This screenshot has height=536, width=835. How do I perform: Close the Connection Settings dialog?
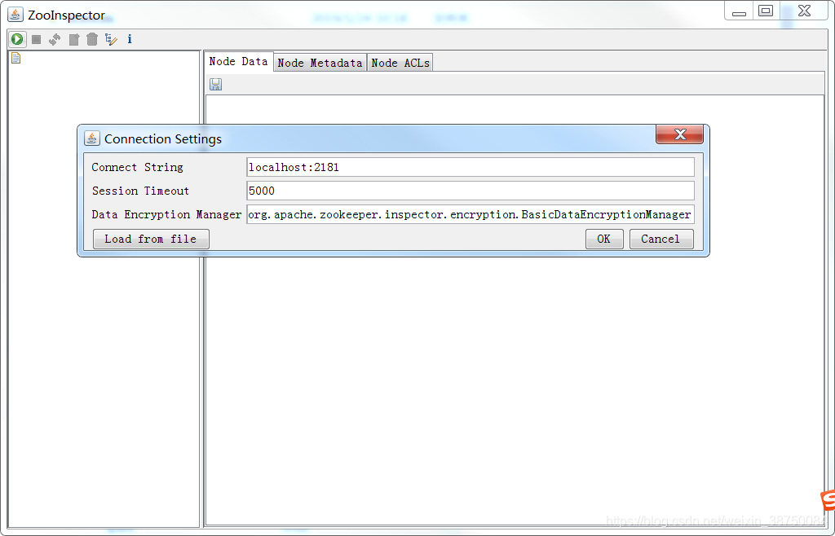679,134
